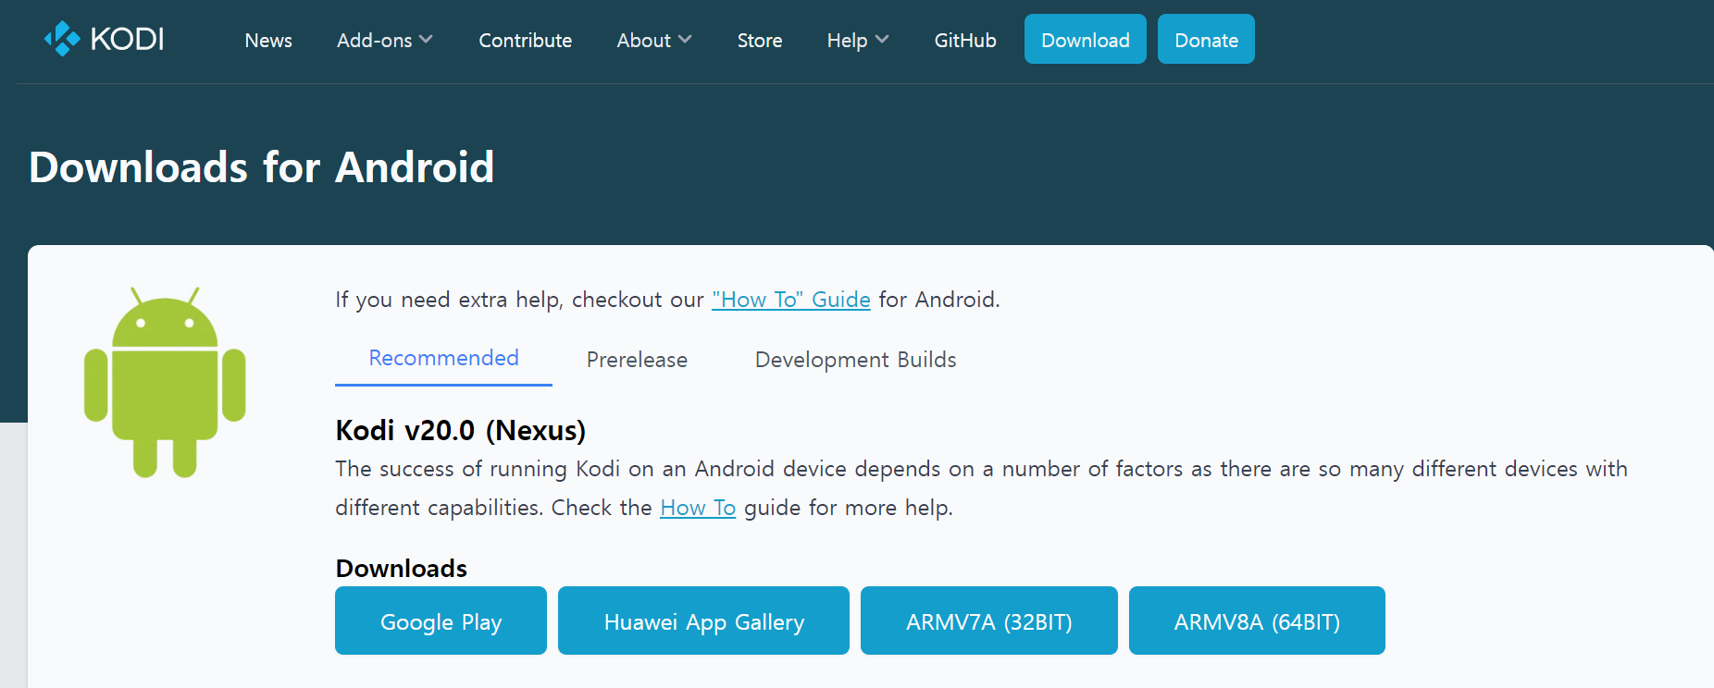Select the Recommended tab
1714x688 pixels.
443,359
